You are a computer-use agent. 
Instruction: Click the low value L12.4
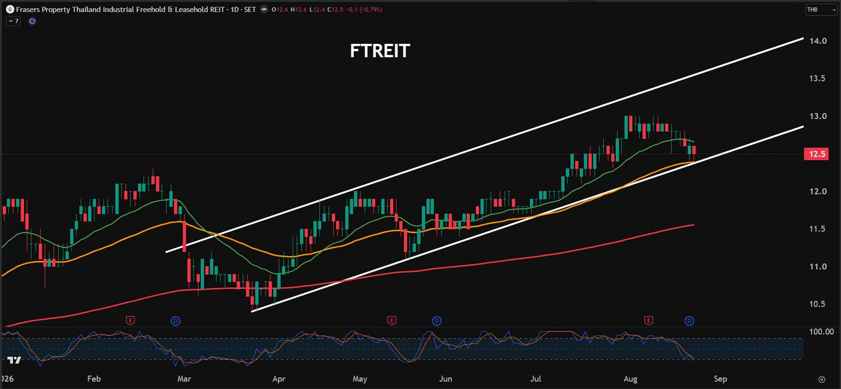317,9
